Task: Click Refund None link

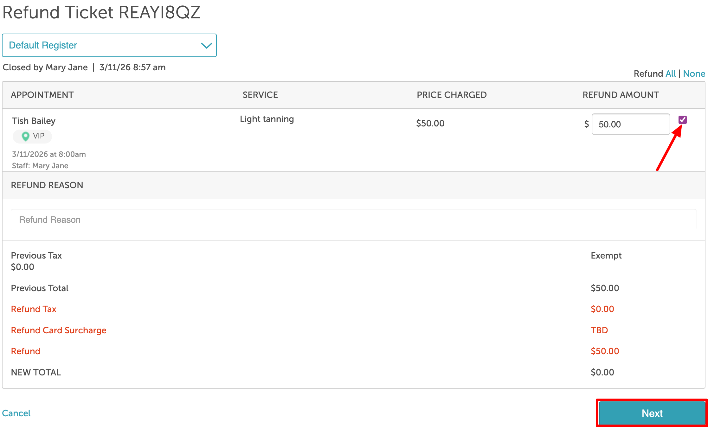Action: click(694, 74)
